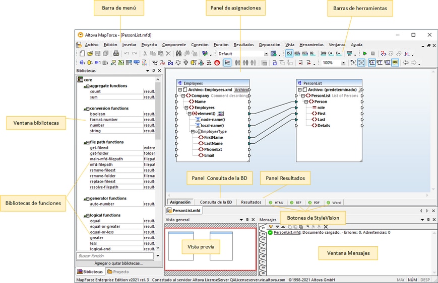Pin the Bibliotecas panel with pushpin
Image resolution: width=438 pixels, height=283 pixels.
[x=153, y=71]
